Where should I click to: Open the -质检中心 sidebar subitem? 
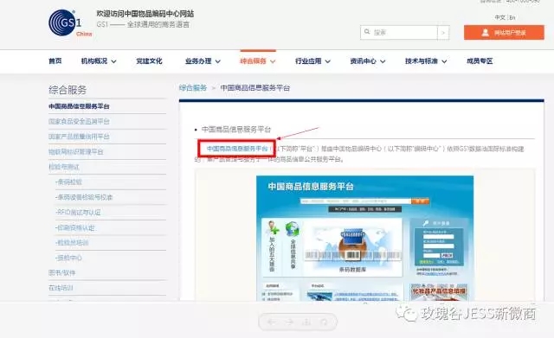pyautogui.click(x=68, y=258)
